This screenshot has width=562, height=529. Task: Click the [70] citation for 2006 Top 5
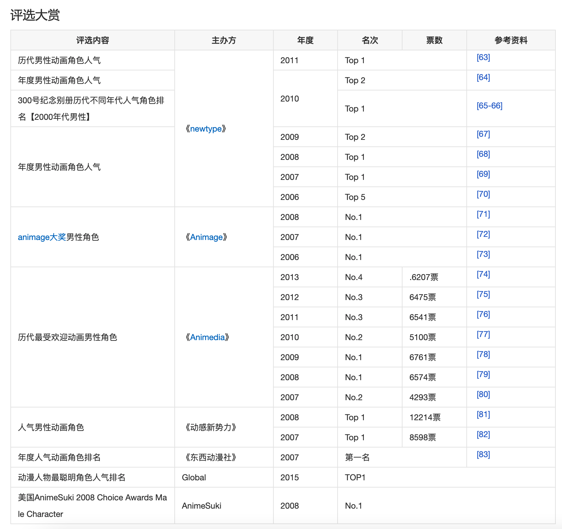(x=483, y=194)
